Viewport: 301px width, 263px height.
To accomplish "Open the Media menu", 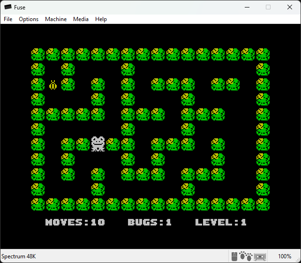I will (x=81, y=19).
